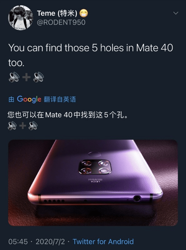Click the first speaker emoji under the Chinese translation
This screenshot has height=250, width=186.
[12, 126]
